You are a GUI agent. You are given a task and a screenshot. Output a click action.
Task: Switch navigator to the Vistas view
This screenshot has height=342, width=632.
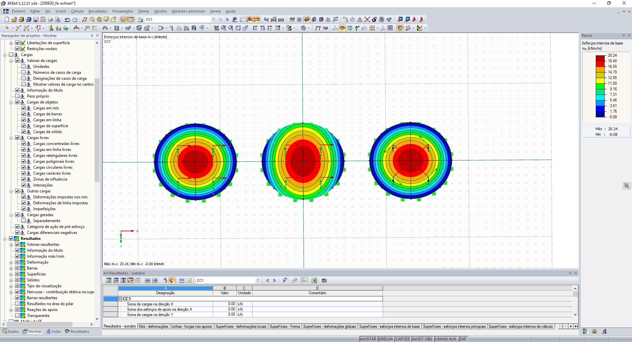click(53, 331)
